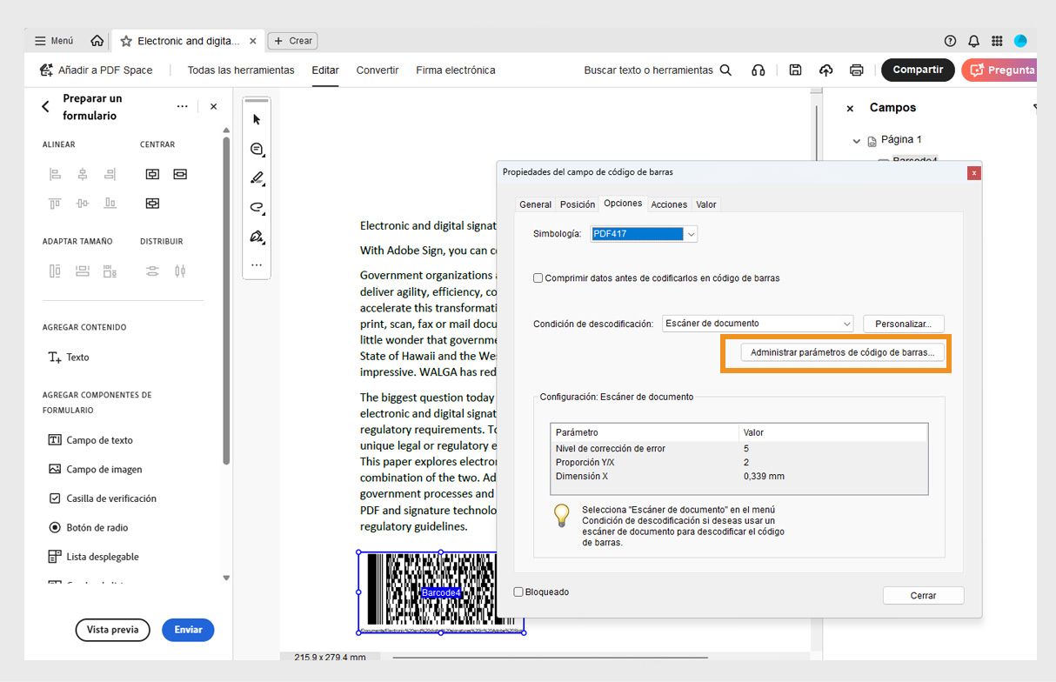The image size is (1056, 682).
Task: Collapse the Página 1 tree item
Action: (856, 139)
